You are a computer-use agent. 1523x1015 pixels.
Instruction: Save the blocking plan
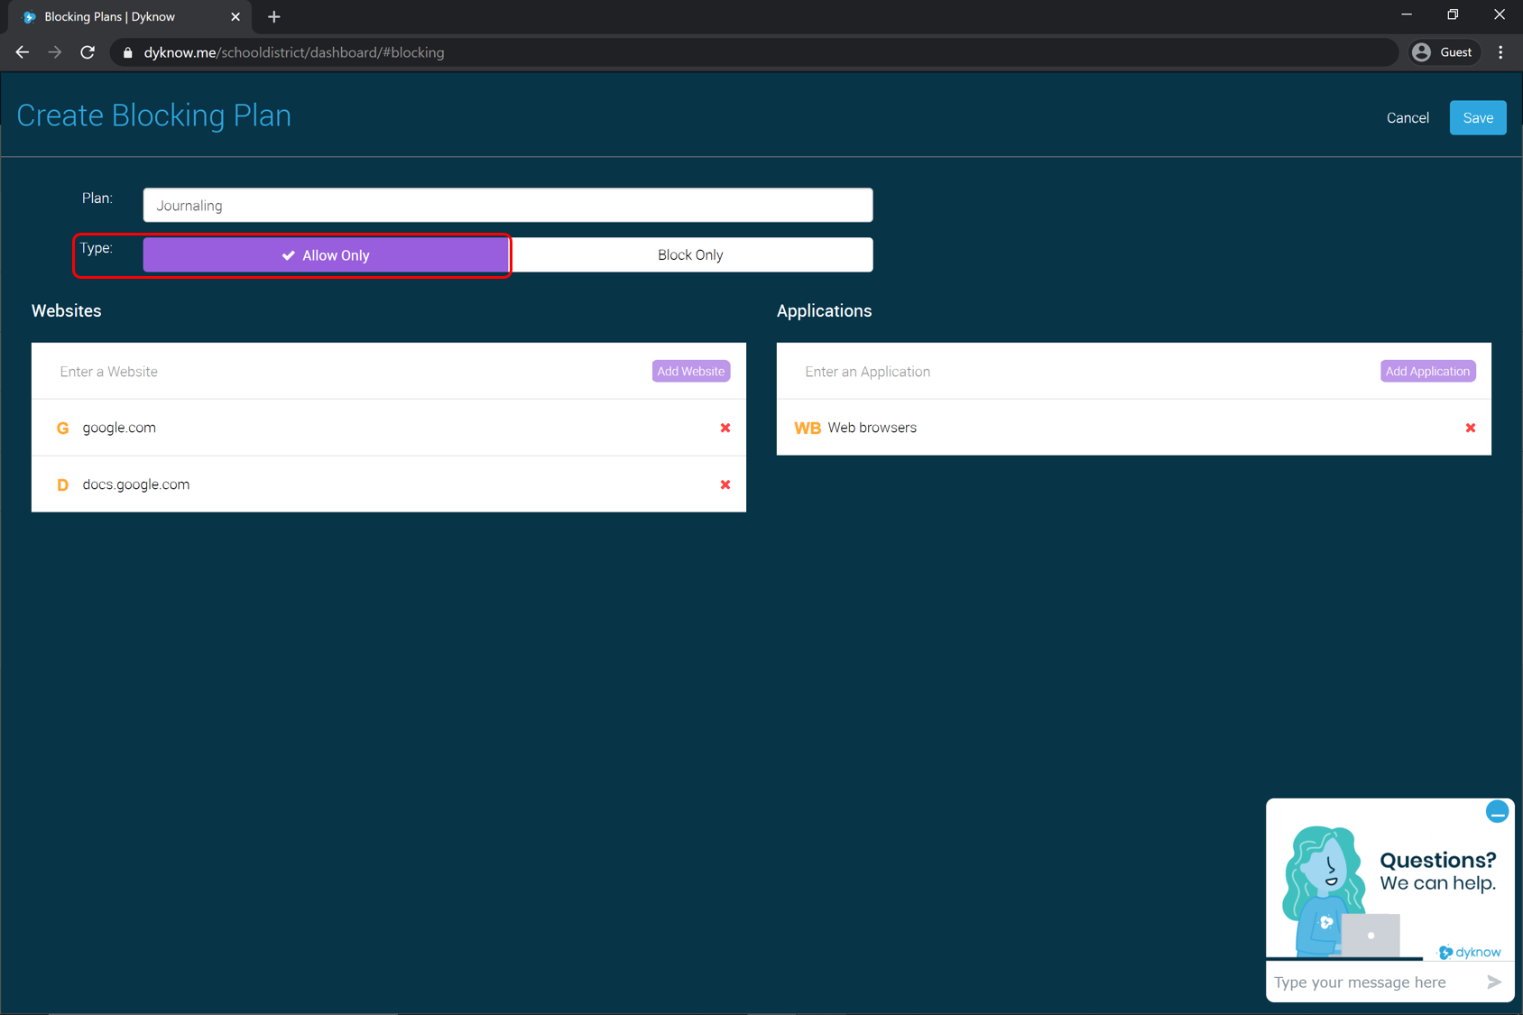coord(1477,118)
